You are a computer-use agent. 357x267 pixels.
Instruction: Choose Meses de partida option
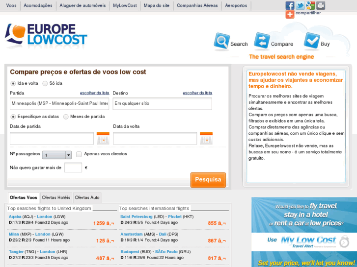click(66, 117)
